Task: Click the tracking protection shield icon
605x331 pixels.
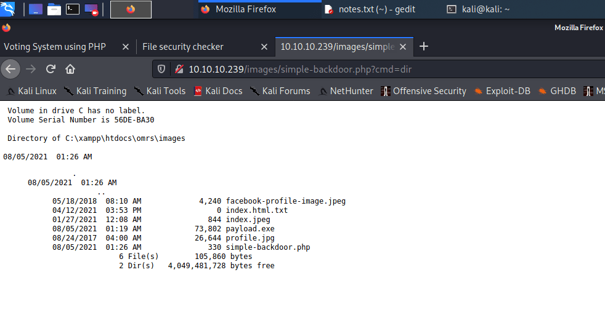Action: point(161,69)
